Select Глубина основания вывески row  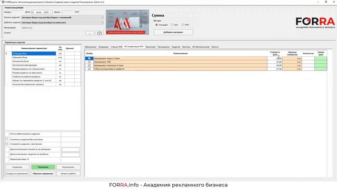pos(34,77)
